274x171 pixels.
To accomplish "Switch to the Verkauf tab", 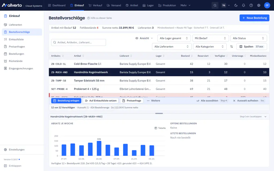I will pos(95,5).
